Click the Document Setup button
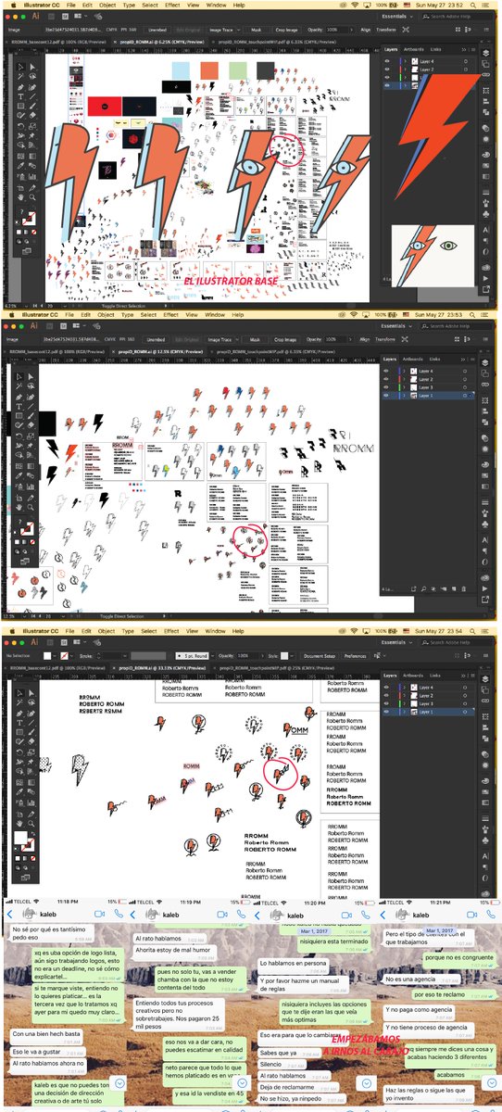Screen dimensions: 502x1112 320,655
